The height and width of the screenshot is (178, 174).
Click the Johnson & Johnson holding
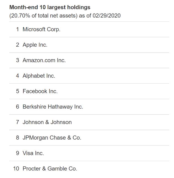coord(47,122)
